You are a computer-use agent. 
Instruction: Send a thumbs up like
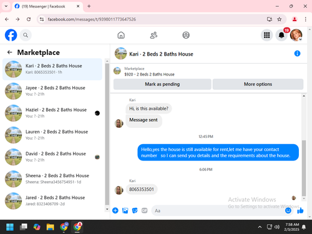coord(300,210)
